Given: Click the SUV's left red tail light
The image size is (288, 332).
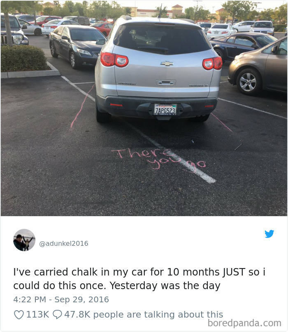Looking at the screenshot, I should tap(114, 59).
